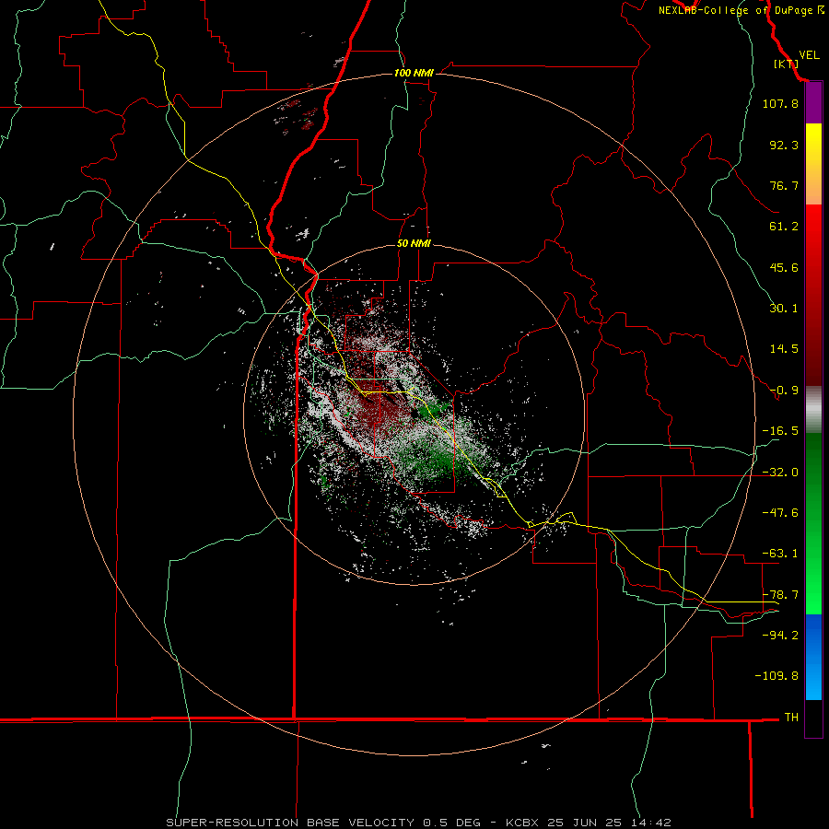Pick the gray near-zero segment of color bar
Viewport: 829px width, 829px height.
point(813,410)
